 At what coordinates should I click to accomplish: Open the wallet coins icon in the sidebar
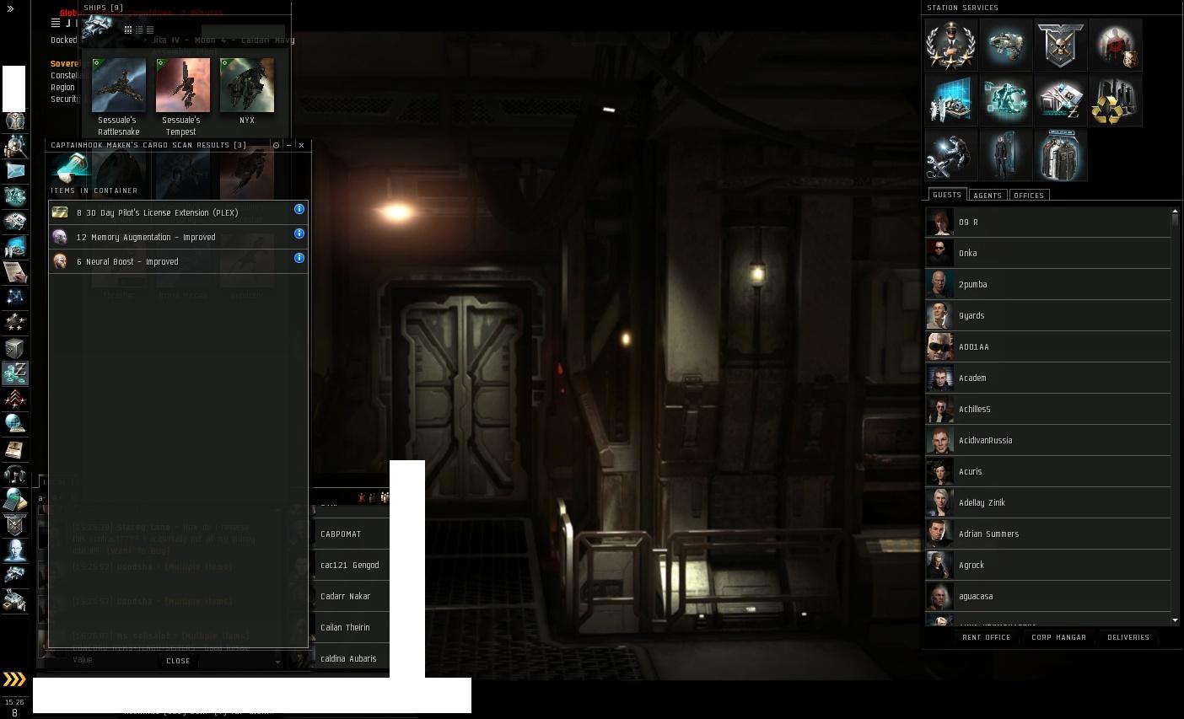coord(14,373)
